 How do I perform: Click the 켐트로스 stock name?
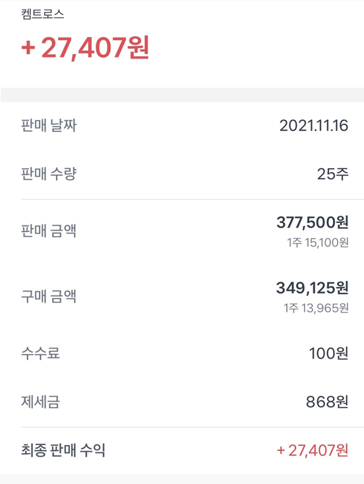(x=43, y=15)
